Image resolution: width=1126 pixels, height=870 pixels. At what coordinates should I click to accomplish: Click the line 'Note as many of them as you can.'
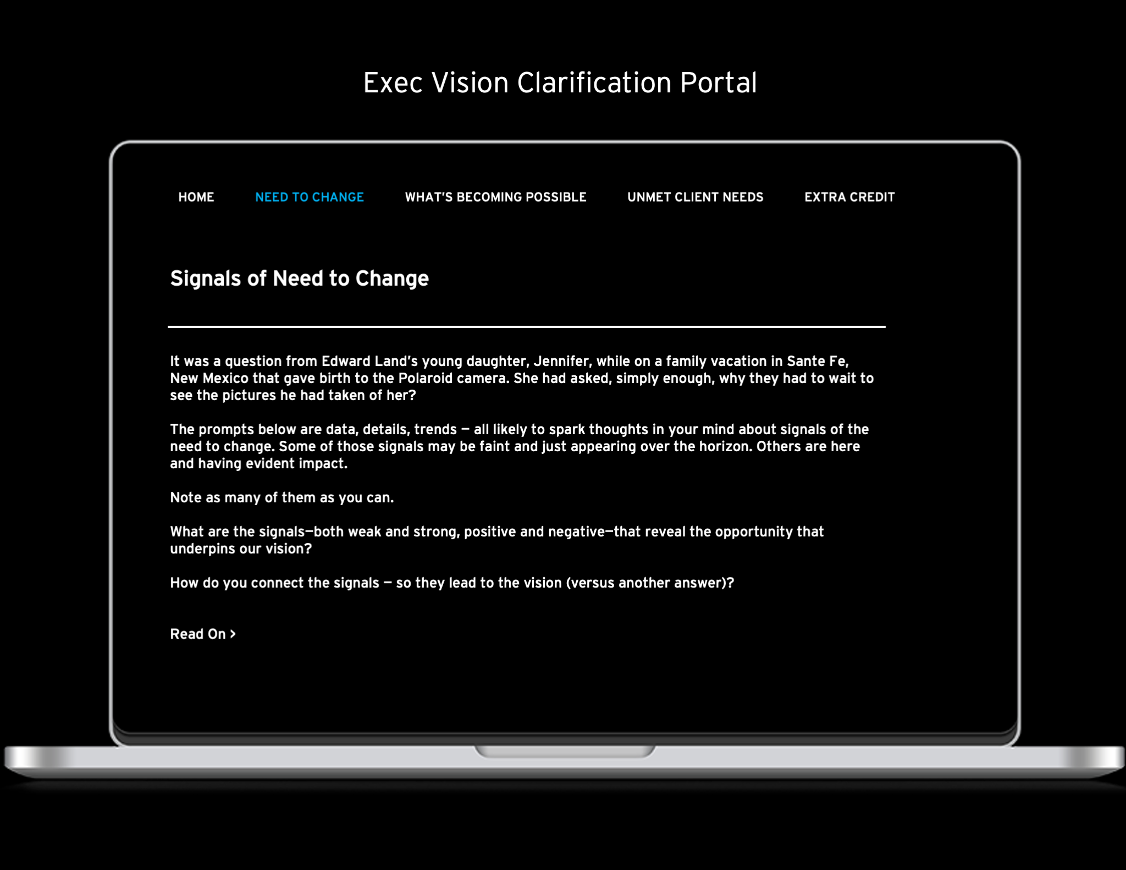coord(282,497)
